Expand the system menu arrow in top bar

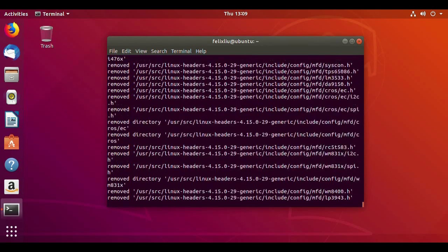pyautogui.click(x=441, y=14)
